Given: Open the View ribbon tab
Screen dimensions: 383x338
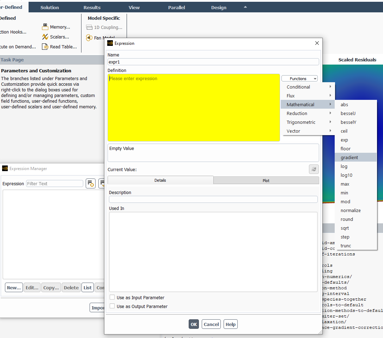Looking at the screenshot, I should tap(134, 7).
